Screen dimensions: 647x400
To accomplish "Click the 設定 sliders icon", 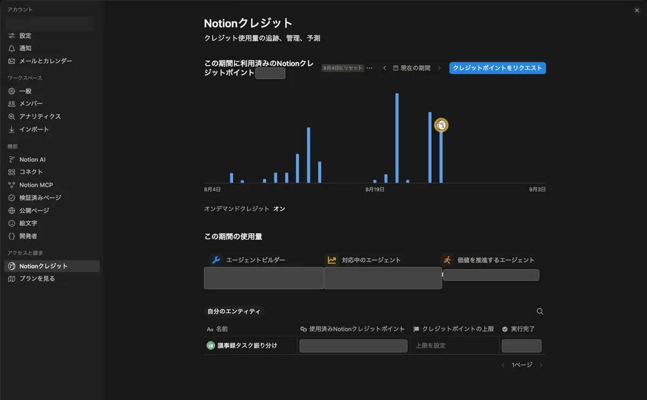I will click(12, 36).
